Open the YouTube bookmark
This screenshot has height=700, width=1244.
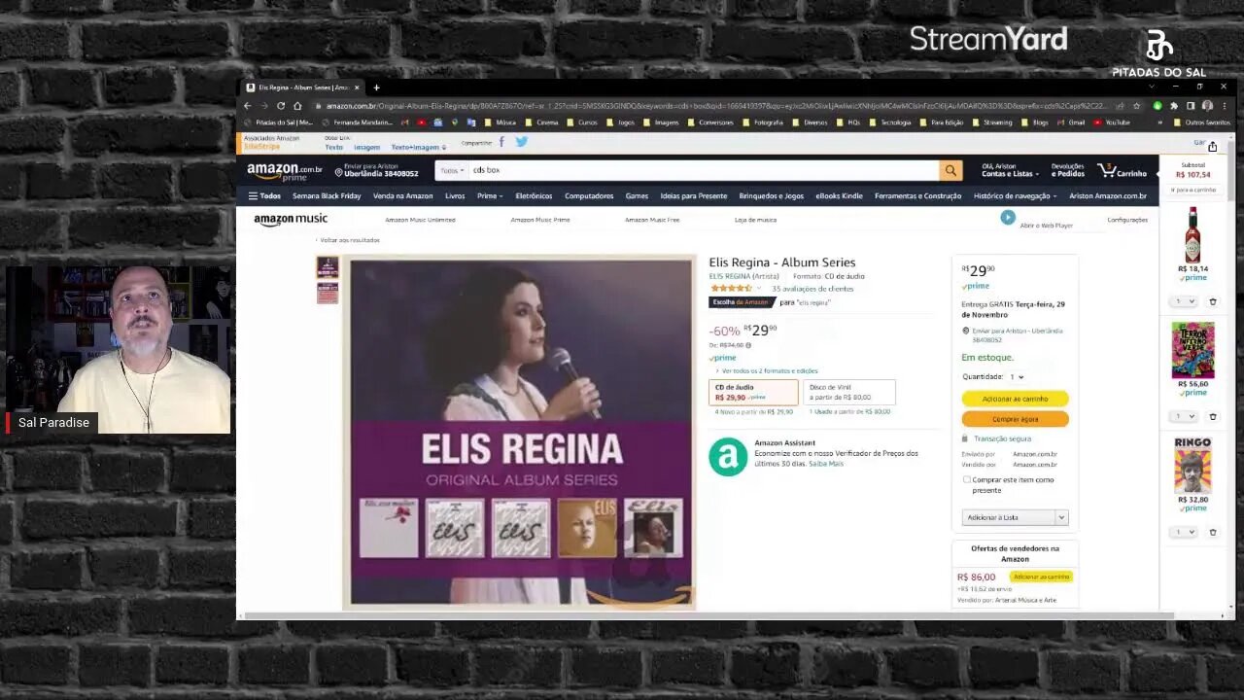pos(1112,122)
